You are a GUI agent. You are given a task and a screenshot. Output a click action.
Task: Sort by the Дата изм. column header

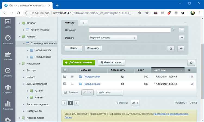pos(168,70)
